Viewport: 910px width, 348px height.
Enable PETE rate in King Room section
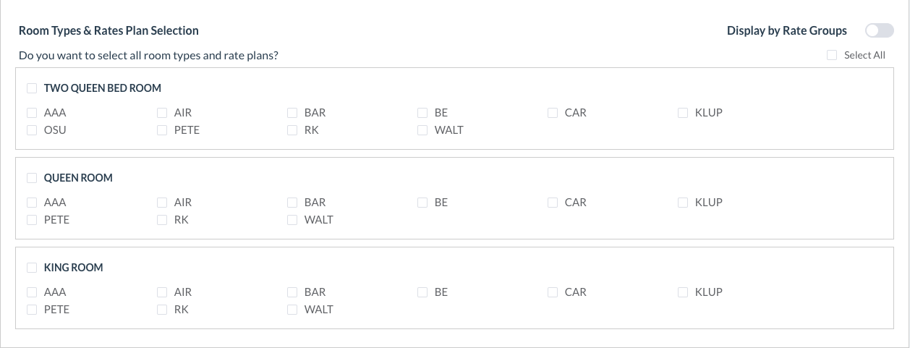32,310
